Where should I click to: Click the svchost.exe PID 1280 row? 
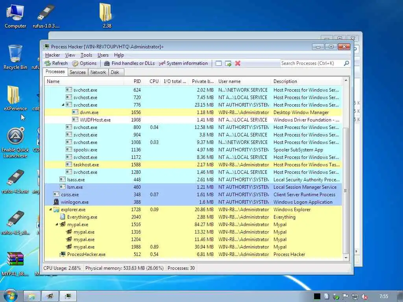click(193, 172)
